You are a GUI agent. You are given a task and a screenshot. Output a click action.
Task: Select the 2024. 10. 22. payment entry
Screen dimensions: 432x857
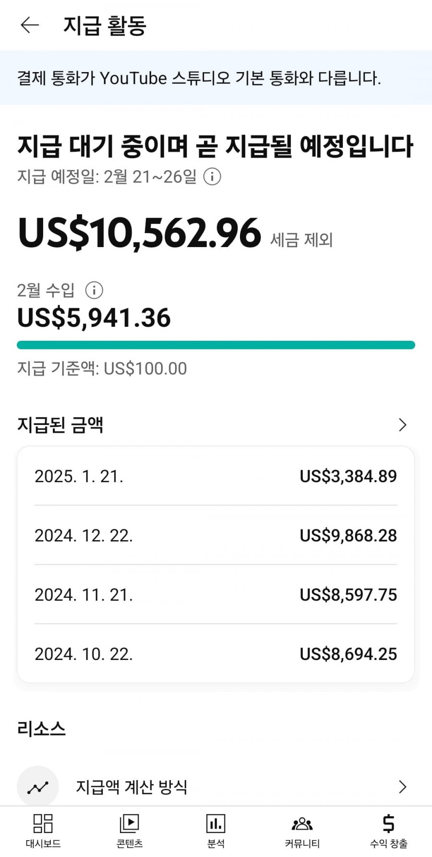(216, 654)
